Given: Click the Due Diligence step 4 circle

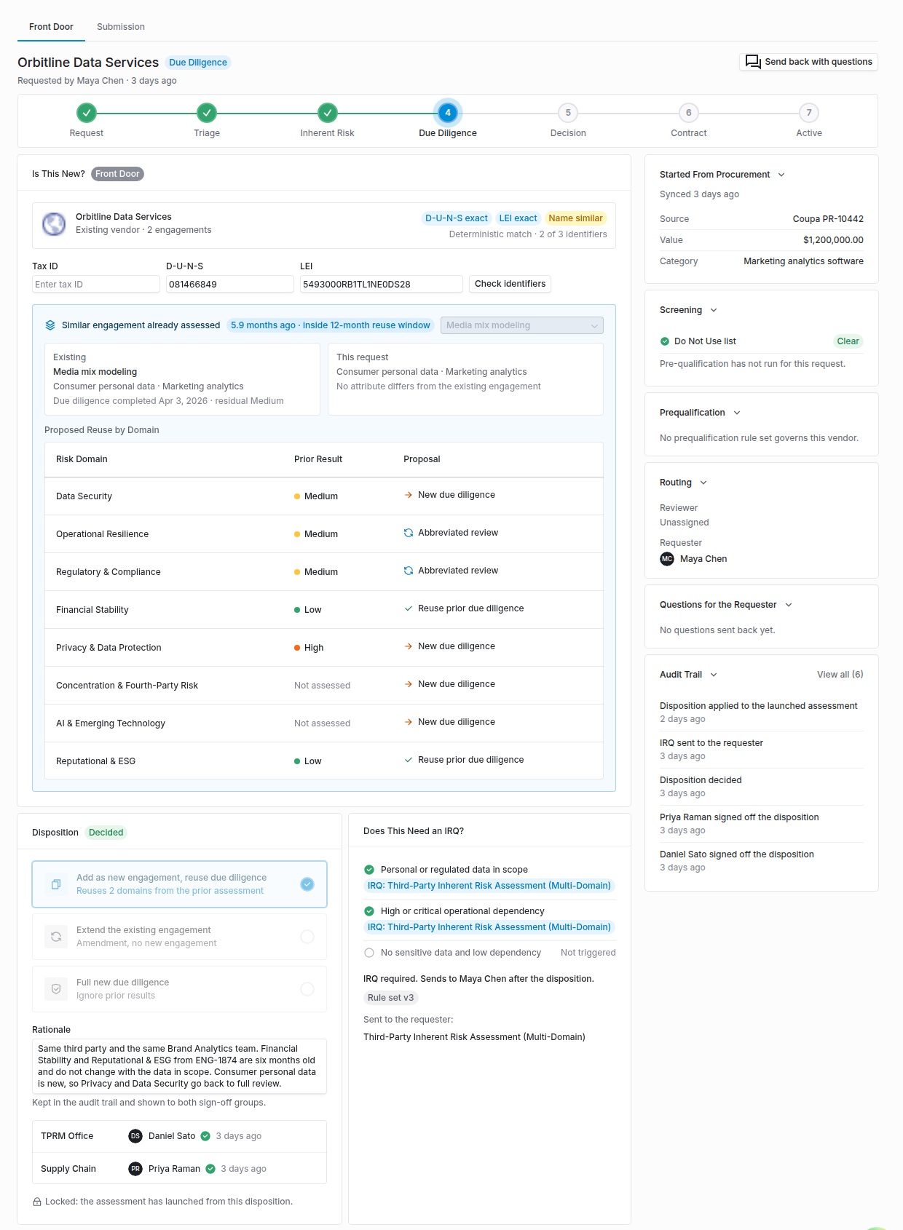Looking at the screenshot, I should [448, 113].
